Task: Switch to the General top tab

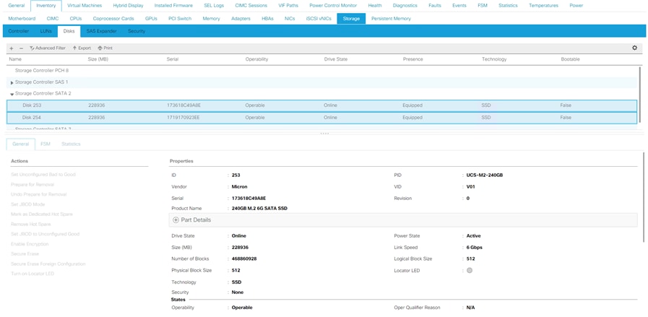Action: pyautogui.click(x=17, y=6)
